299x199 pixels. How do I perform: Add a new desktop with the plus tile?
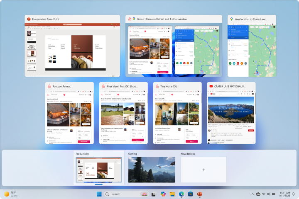coord(203,170)
